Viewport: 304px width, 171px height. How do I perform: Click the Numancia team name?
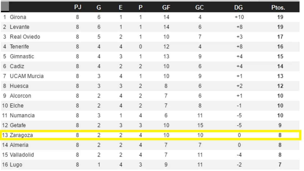coord(22,116)
